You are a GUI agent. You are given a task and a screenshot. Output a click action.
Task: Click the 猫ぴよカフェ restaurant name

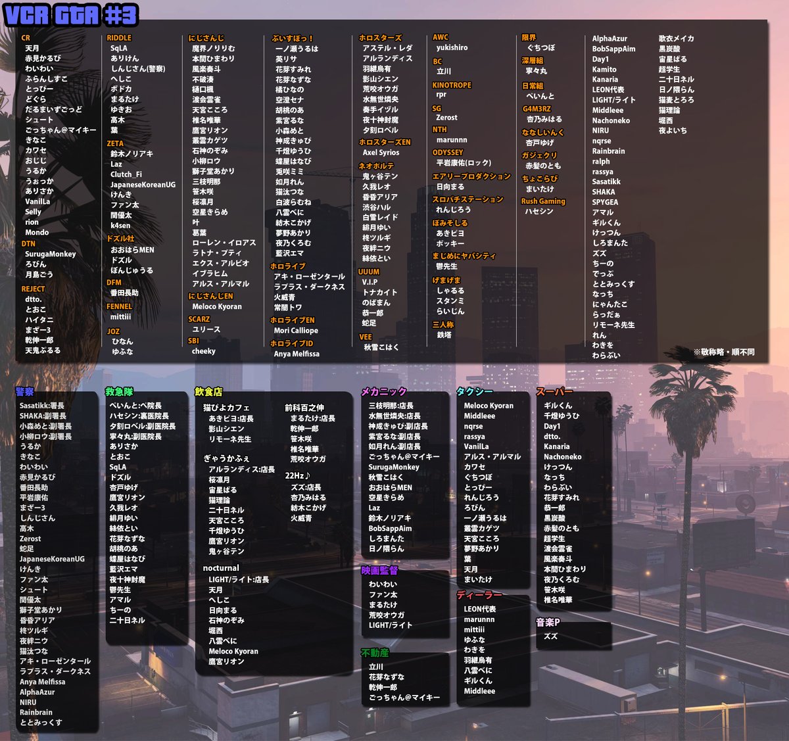[227, 408]
